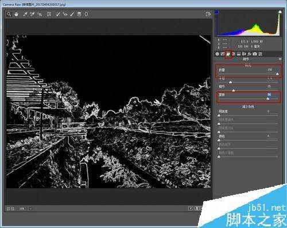This screenshot has height=228, width=287.
Task: Click the masking preview image
Action: click(x=108, y=112)
